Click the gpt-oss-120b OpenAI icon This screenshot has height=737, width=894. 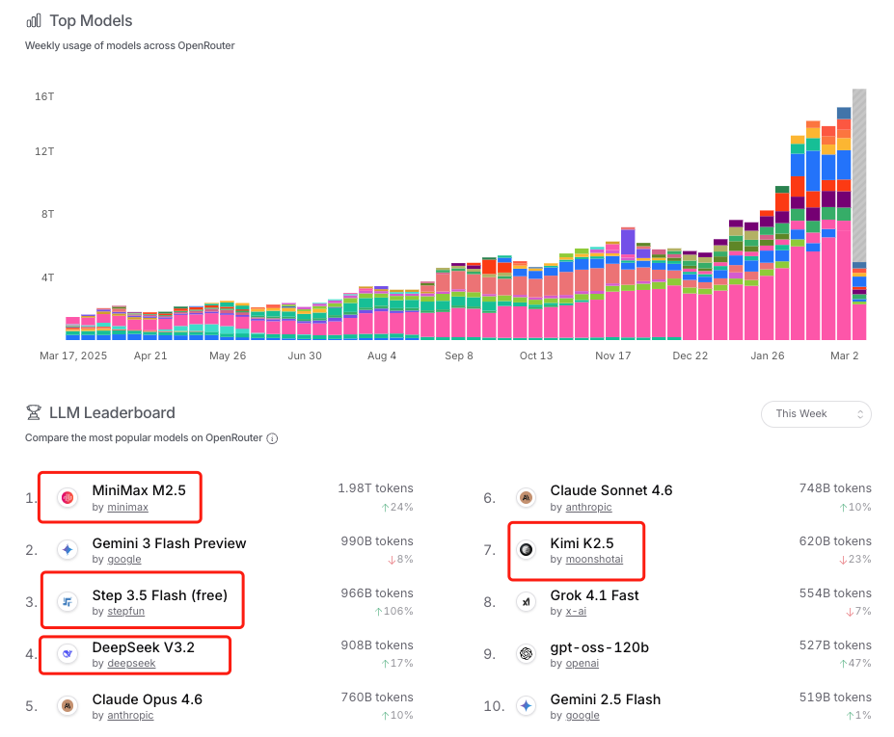pos(526,654)
